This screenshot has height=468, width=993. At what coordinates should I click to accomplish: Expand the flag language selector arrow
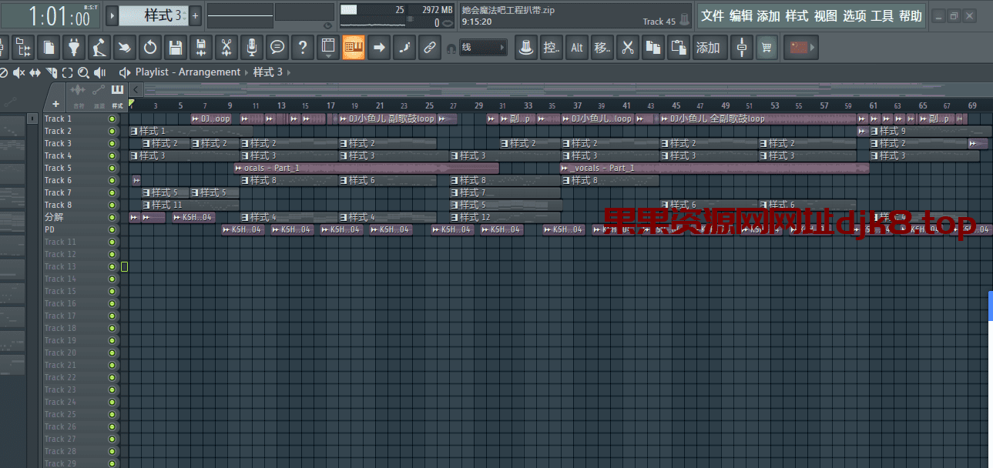(x=811, y=48)
